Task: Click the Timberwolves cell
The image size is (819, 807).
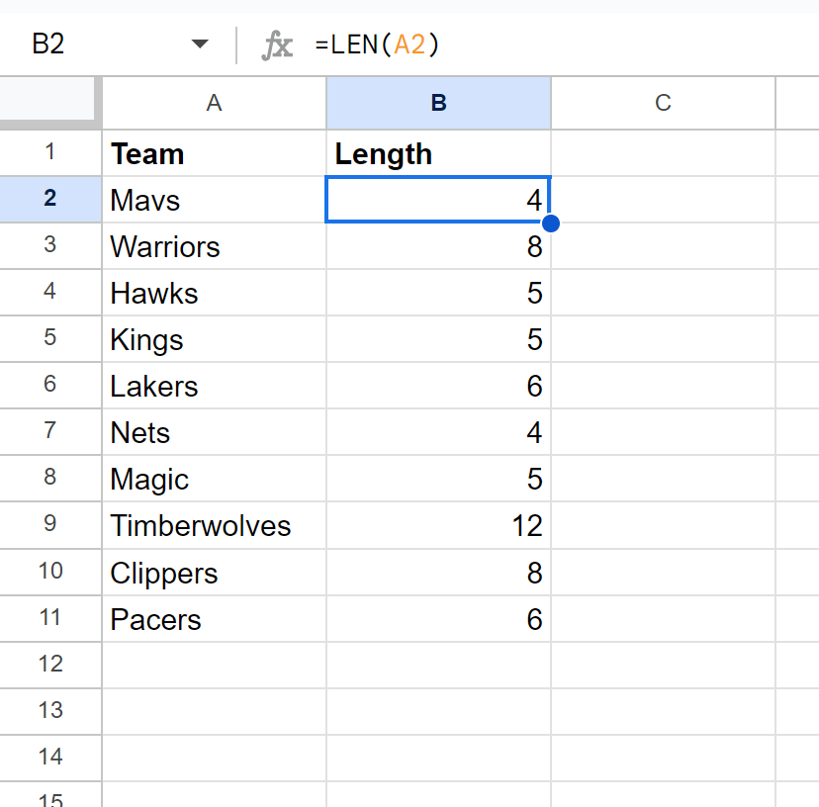Action: (214, 525)
